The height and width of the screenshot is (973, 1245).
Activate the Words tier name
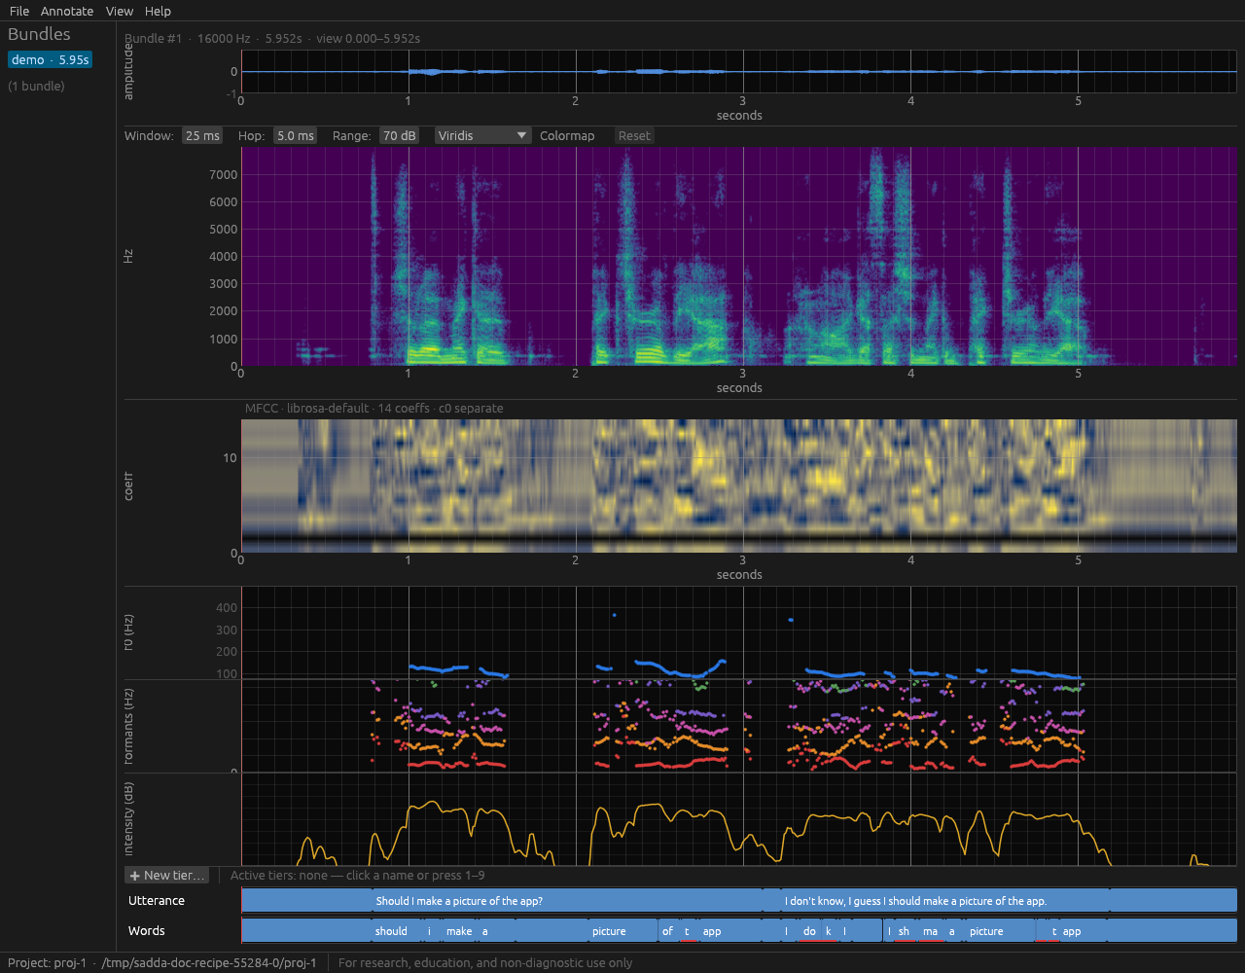pyautogui.click(x=147, y=931)
